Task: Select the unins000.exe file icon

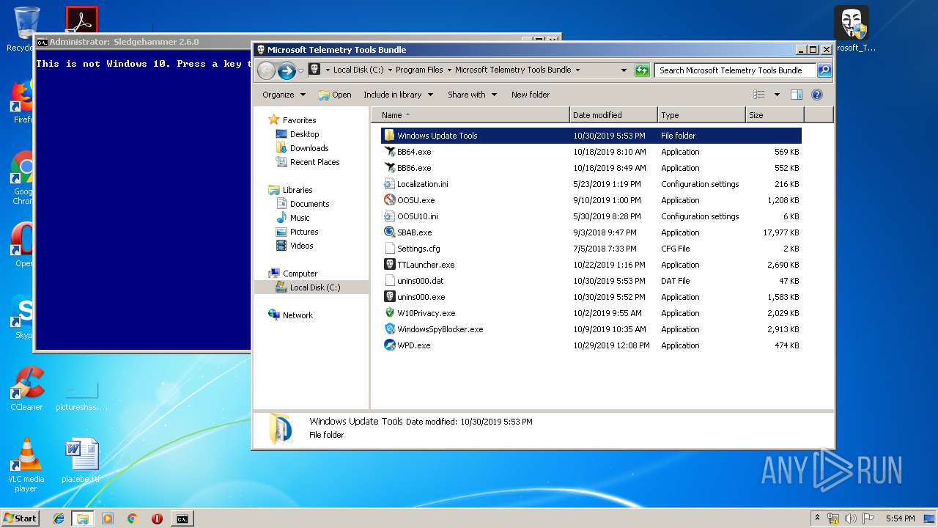Action: tap(390, 297)
